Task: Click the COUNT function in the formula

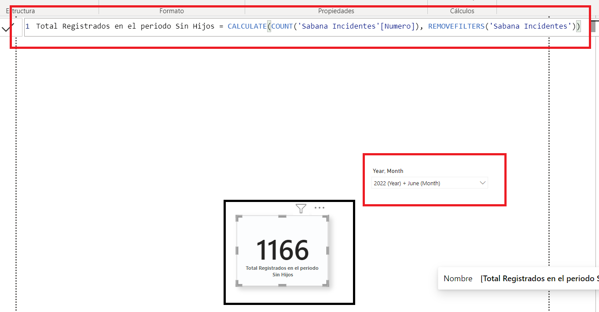Action: coord(282,26)
